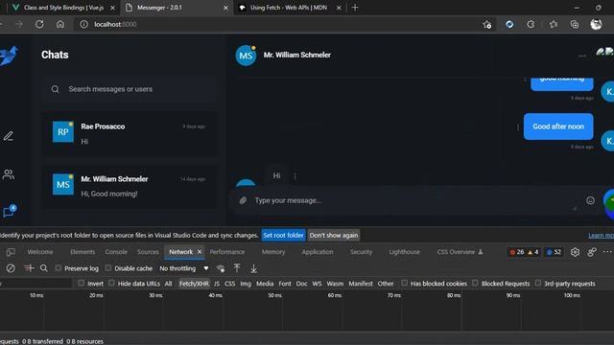Image resolution: width=614 pixels, height=345 pixels.
Task: Switch to Class and Style Bindings tab
Action: point(63,8)
